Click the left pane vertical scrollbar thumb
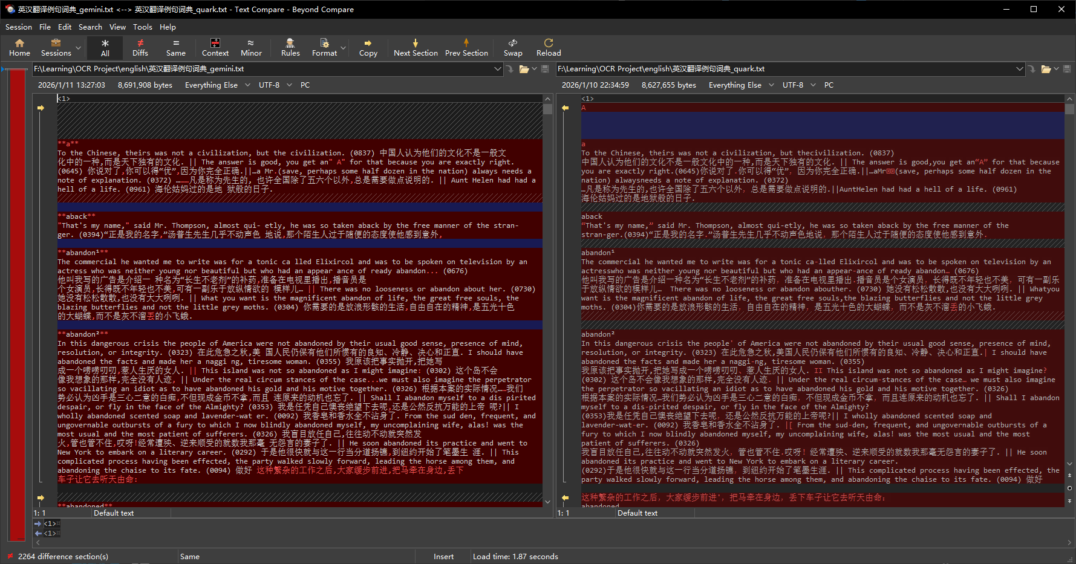The width and height of the screenshot is (1076, 564). (547, 109)
